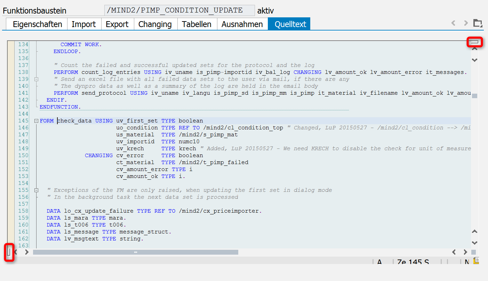Click the scroll-up arrow at top of editor

[x=474, y=49]
